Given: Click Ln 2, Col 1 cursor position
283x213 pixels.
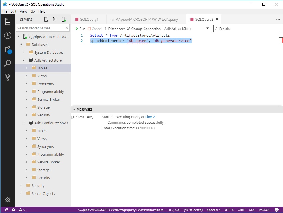Looking at the screenshot, I should coord(185,210).
